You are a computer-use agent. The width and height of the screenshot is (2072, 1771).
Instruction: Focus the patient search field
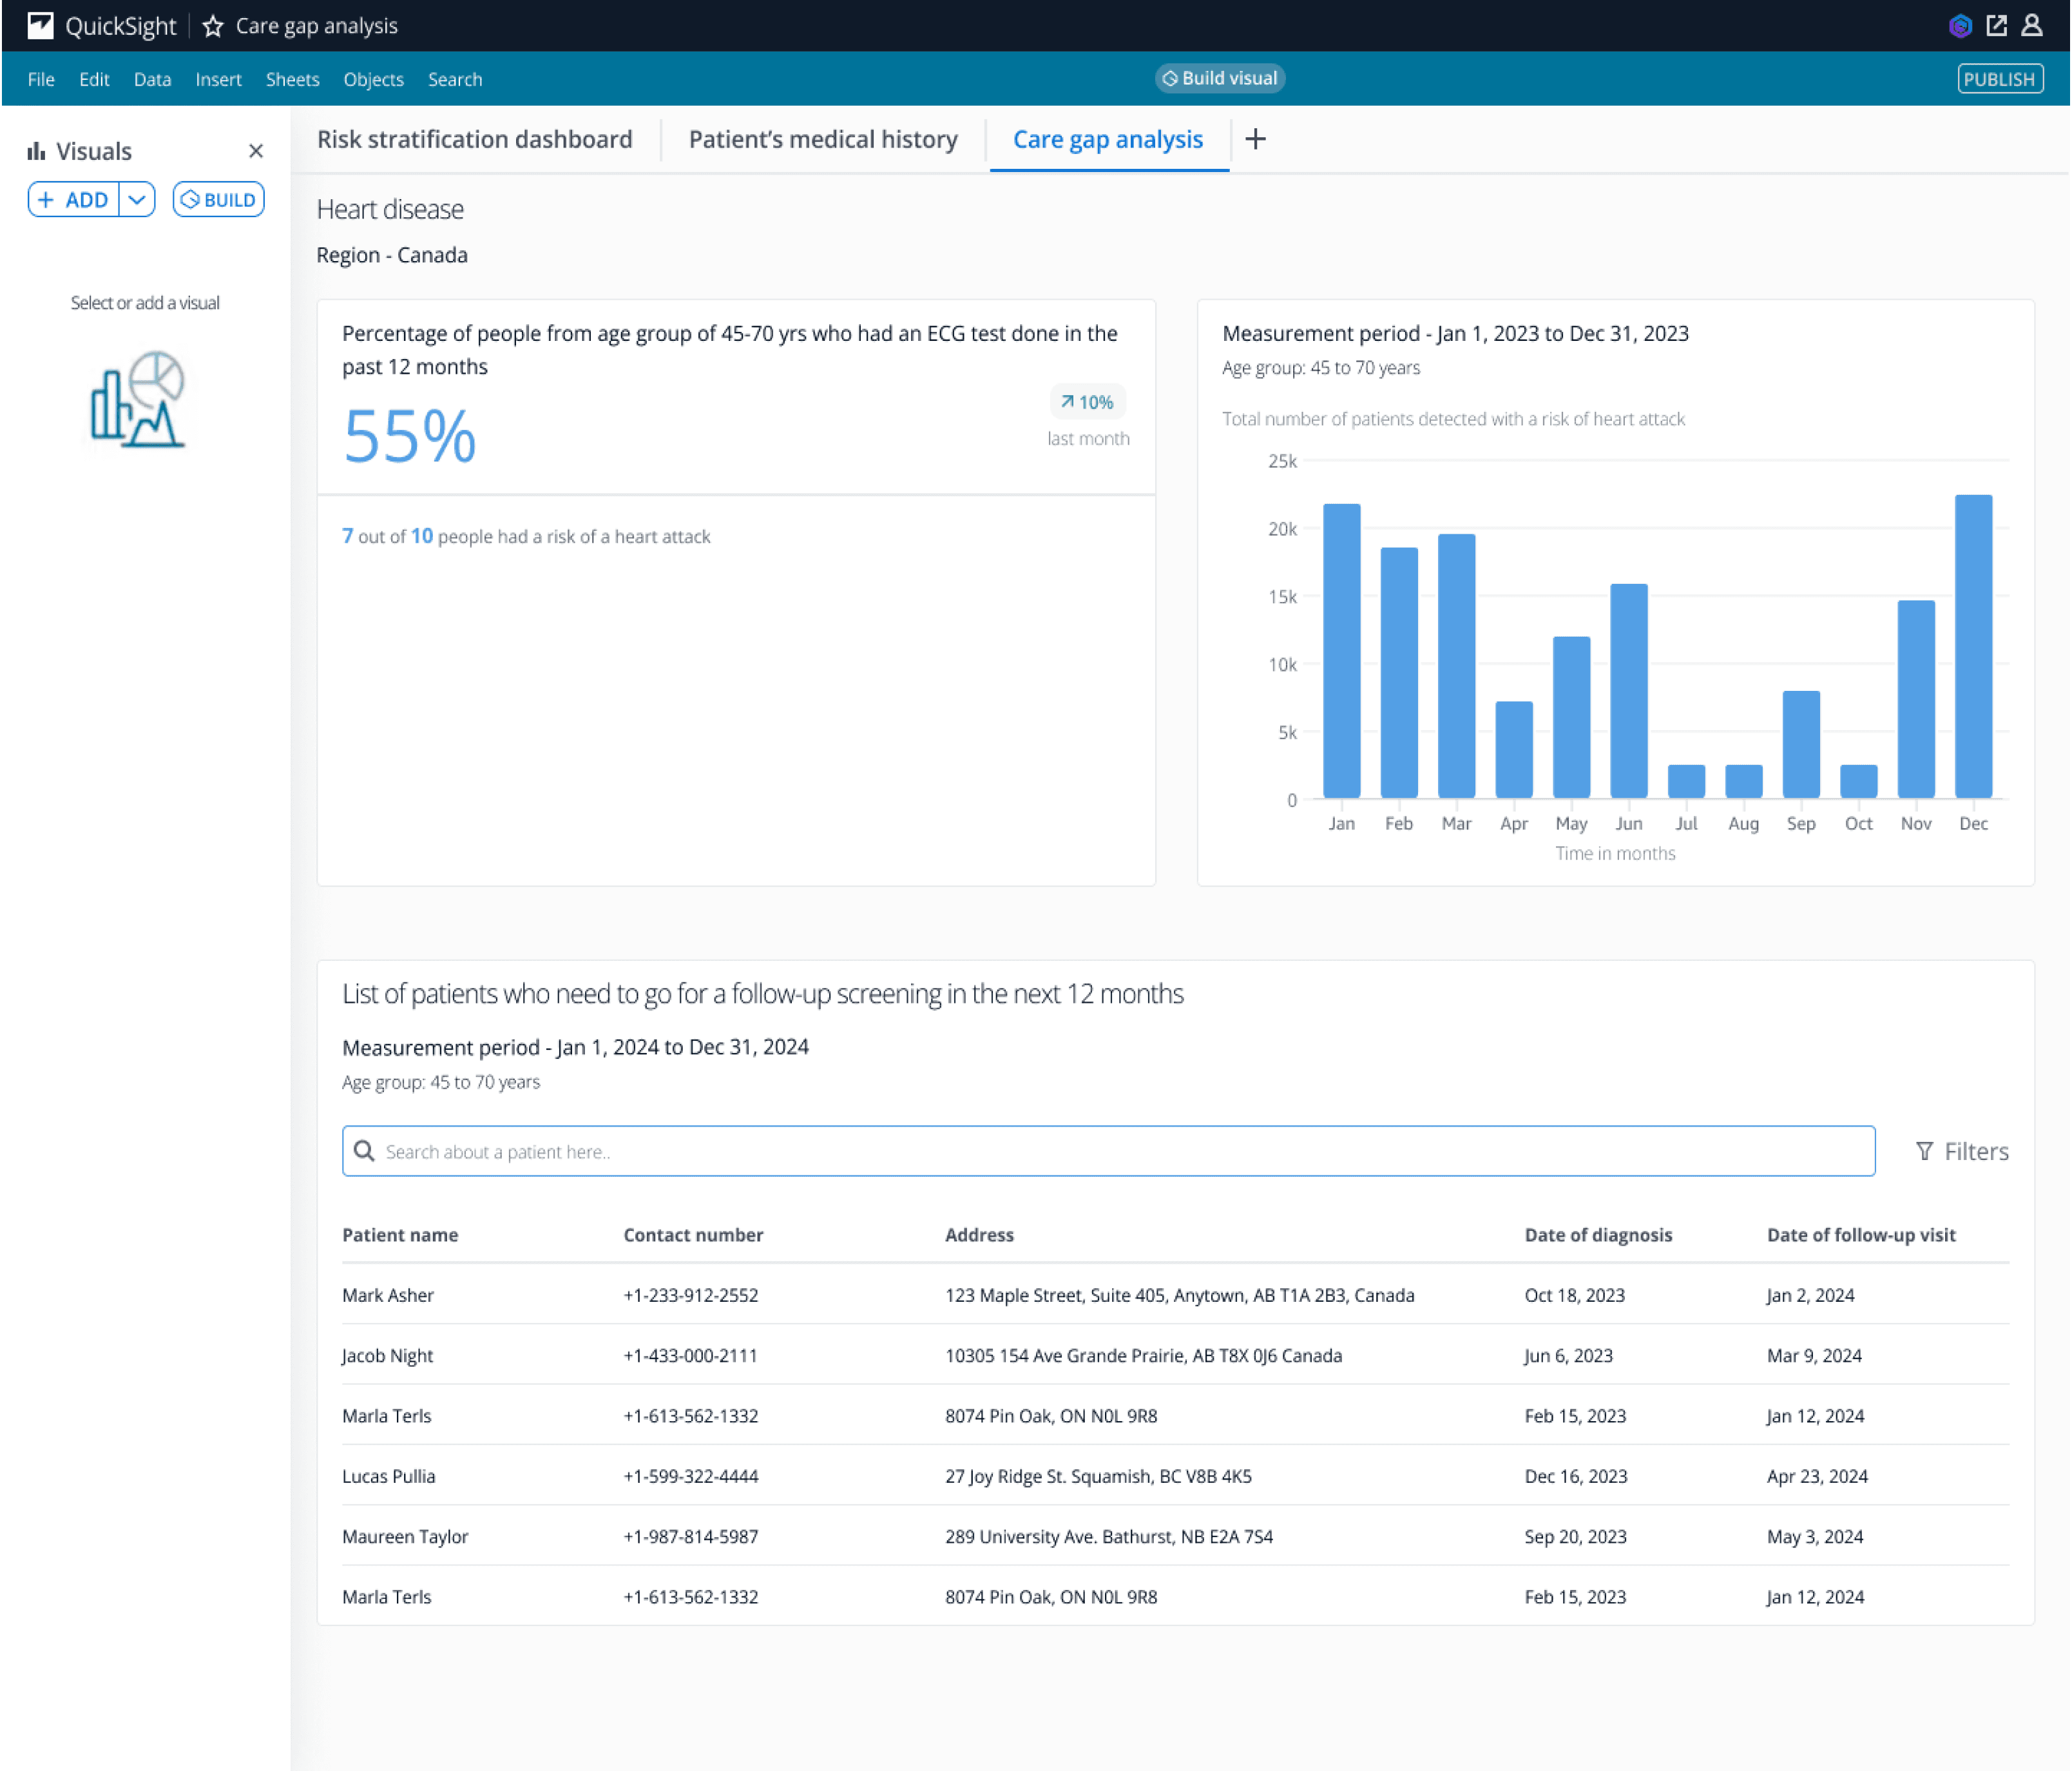(x=1108, y=1150)
